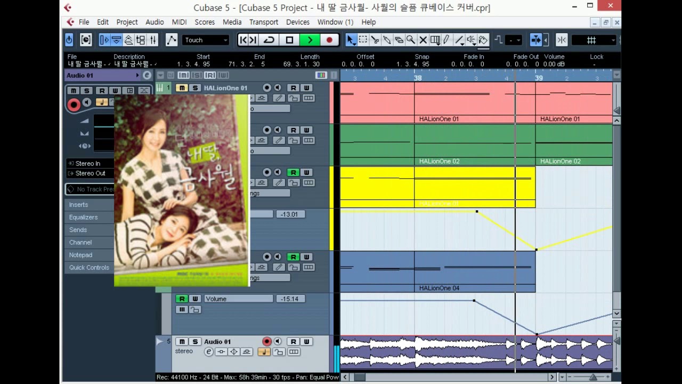Image resolution: width=682 pixels, height=384 pixels.
Task: Open the automation panel icon
Action: coord(171,40)
